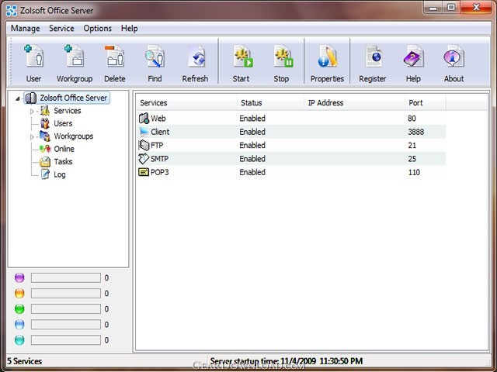Click the Server startup time status text
The width and height of the screenshot is (497, 372).
pyautogui.click(x=287, y=361)
